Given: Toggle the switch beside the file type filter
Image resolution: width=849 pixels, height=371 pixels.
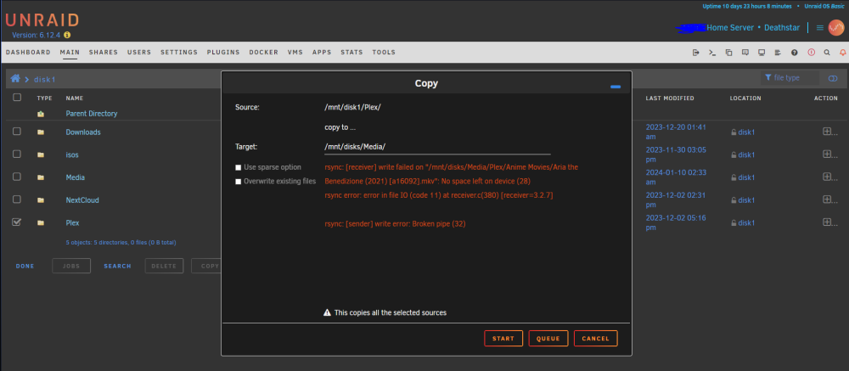Looking at the screenshot, I should pyautogui.click(x=833, y=79).
